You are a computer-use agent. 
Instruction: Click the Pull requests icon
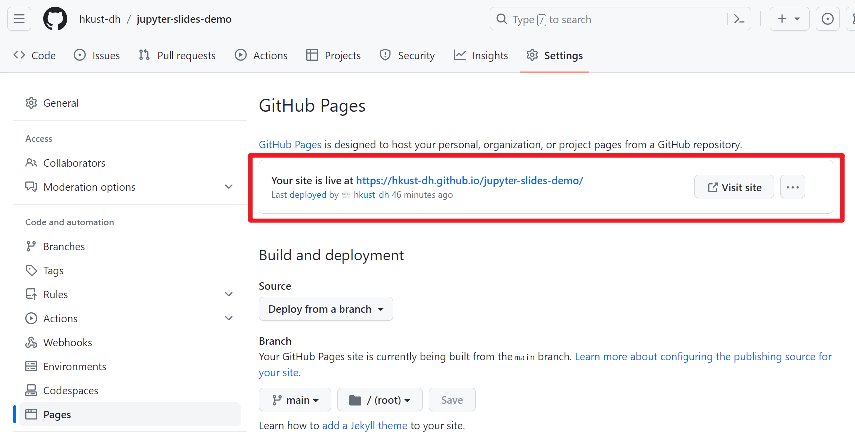coord(144,55)
